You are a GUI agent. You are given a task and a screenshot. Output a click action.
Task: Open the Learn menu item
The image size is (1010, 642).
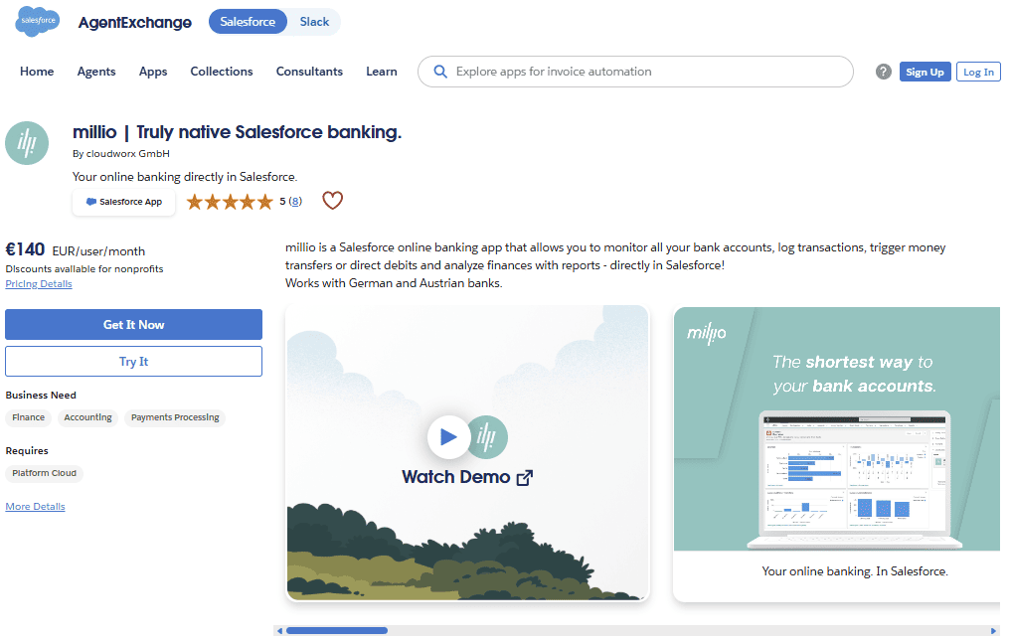coord(382,72)
